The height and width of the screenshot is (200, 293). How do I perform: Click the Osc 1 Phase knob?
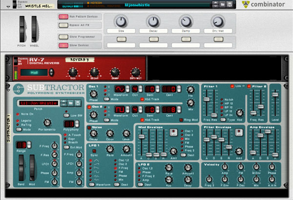[x=93, y=94]
